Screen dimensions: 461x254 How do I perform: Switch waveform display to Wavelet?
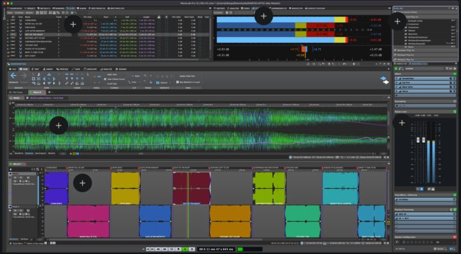[51, 154]
